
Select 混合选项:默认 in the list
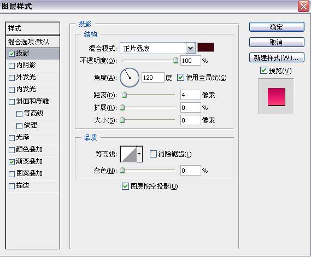[x=33, y=42]
